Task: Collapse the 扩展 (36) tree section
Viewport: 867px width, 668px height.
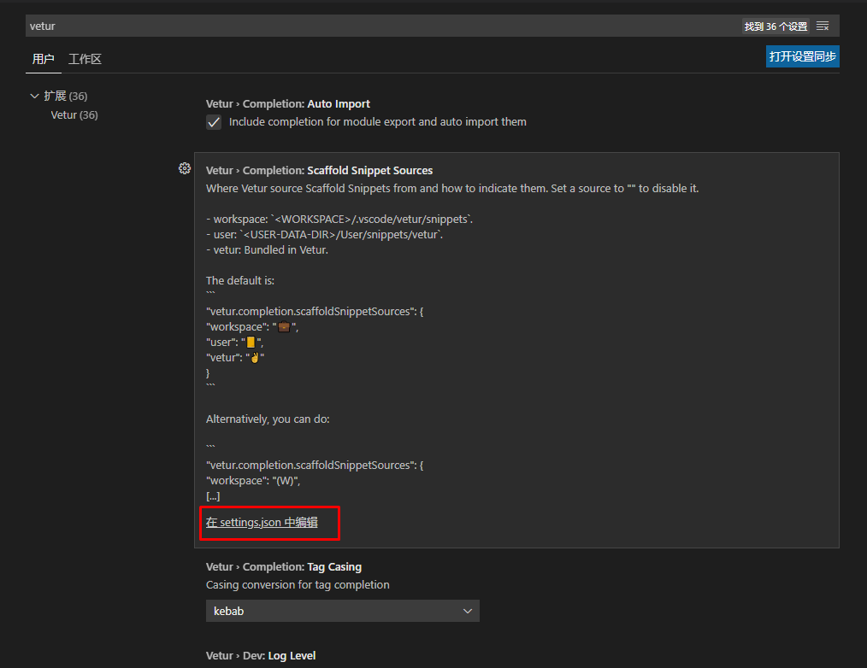Action: pyautogui.click(x=34, y=97)
